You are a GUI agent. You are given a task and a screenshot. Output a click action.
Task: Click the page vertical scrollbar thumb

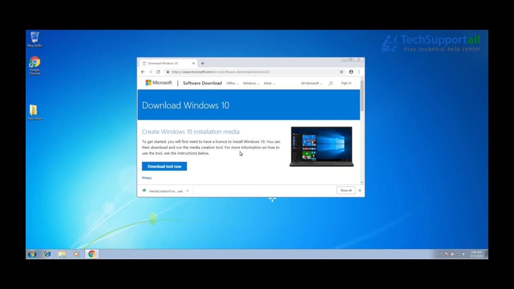point(362,96)
